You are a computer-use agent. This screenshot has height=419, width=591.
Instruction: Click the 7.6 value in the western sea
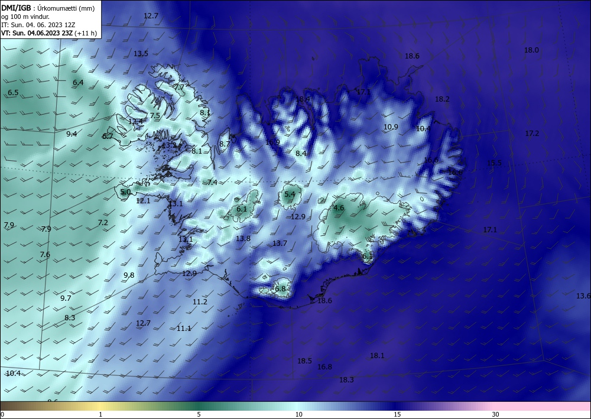pos(45,254)
